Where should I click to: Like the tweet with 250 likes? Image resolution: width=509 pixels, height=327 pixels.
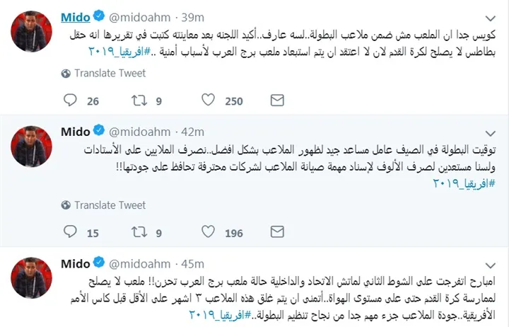(208, 101)
